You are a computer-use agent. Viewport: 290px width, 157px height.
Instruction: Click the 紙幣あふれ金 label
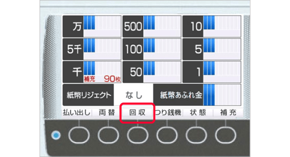pyautogui.click(x=181, y=95)
